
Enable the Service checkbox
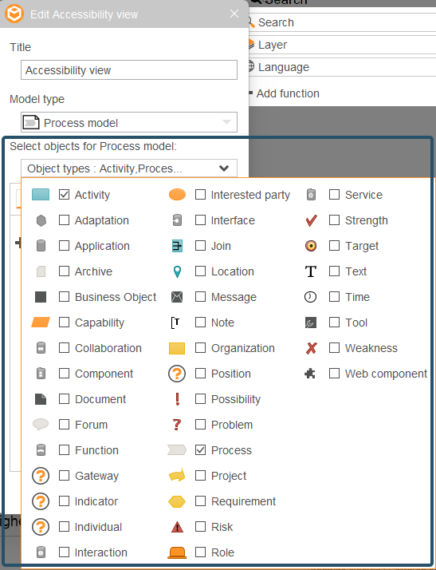334,195
